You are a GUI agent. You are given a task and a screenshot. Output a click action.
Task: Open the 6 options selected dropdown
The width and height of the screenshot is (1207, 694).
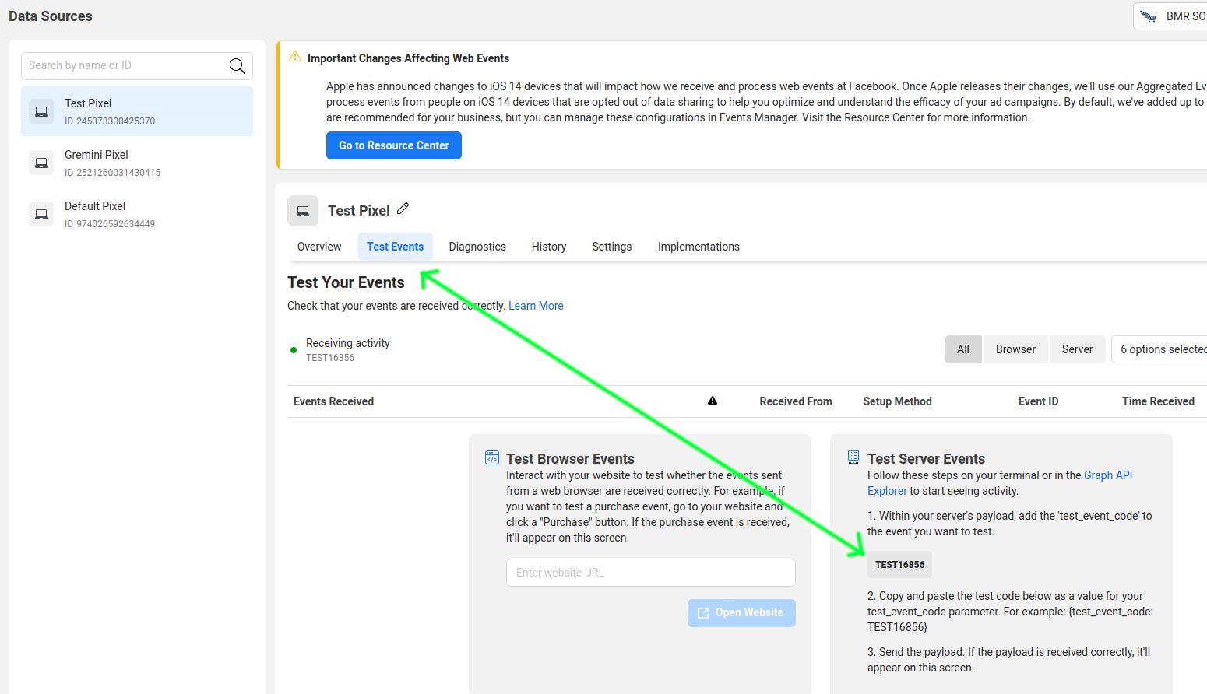click(1159, 349)
